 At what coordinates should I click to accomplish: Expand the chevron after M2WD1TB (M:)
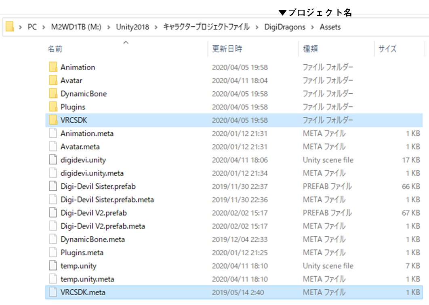(109, 27)
